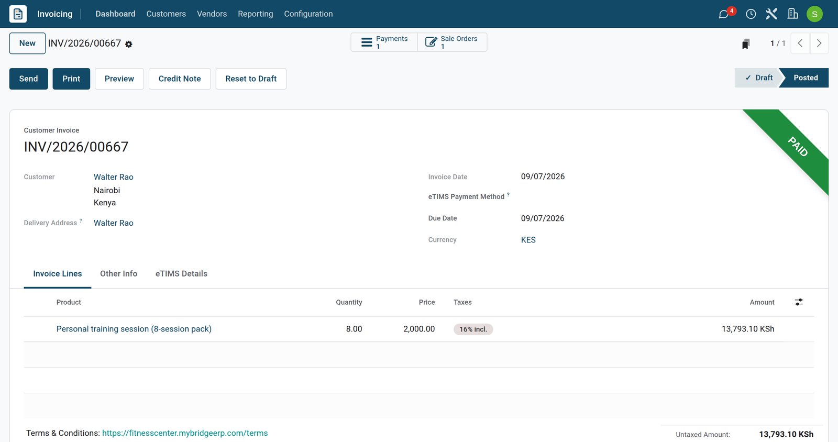The height and width of the screenshot is (442, 838).
Task: Select the Posted status stage
Action: coord(806,78)
